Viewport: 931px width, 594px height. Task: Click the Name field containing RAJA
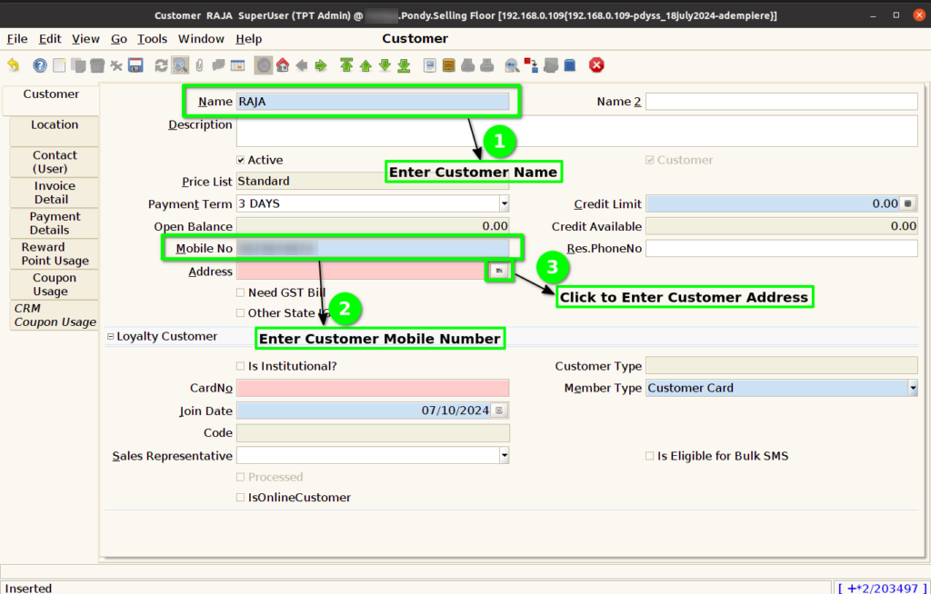click(373, 102)
